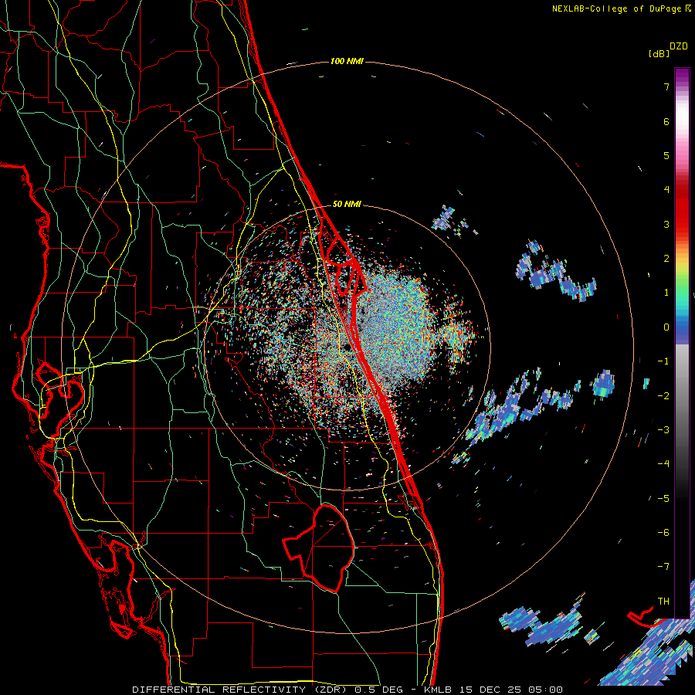This screenshot has height=695, width=695.
Task: Click the DZD product code label
Action: point(679,46)
